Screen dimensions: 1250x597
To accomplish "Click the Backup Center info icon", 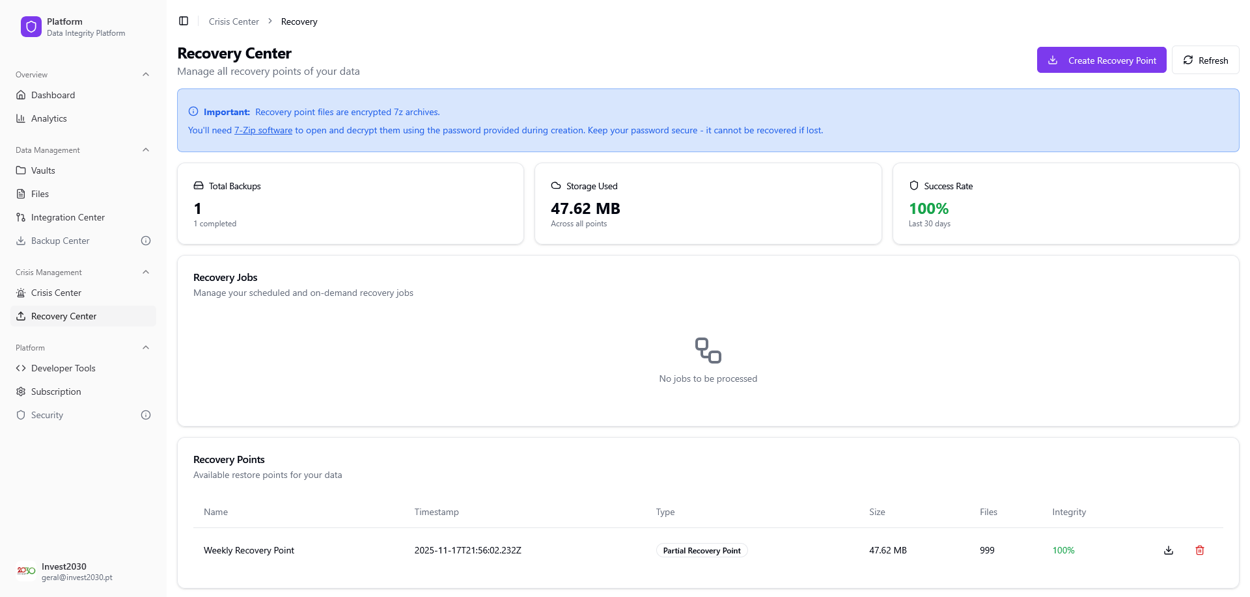I will (x=146, y=241).
